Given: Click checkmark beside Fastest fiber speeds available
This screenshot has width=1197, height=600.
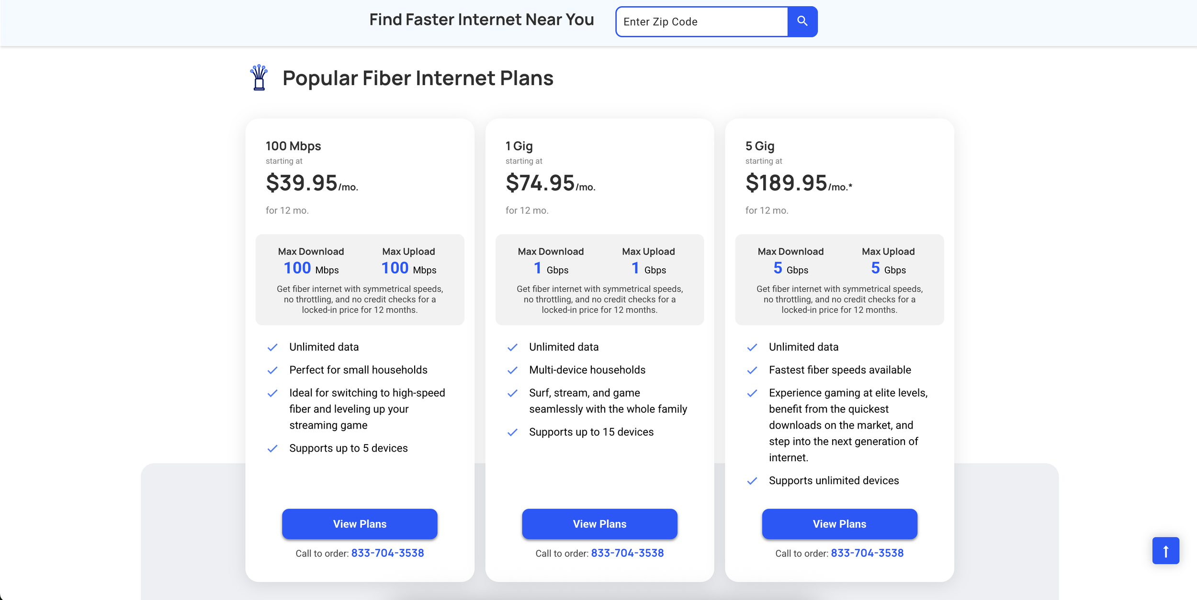Looking at the screenshot, I should pos(752,370).
